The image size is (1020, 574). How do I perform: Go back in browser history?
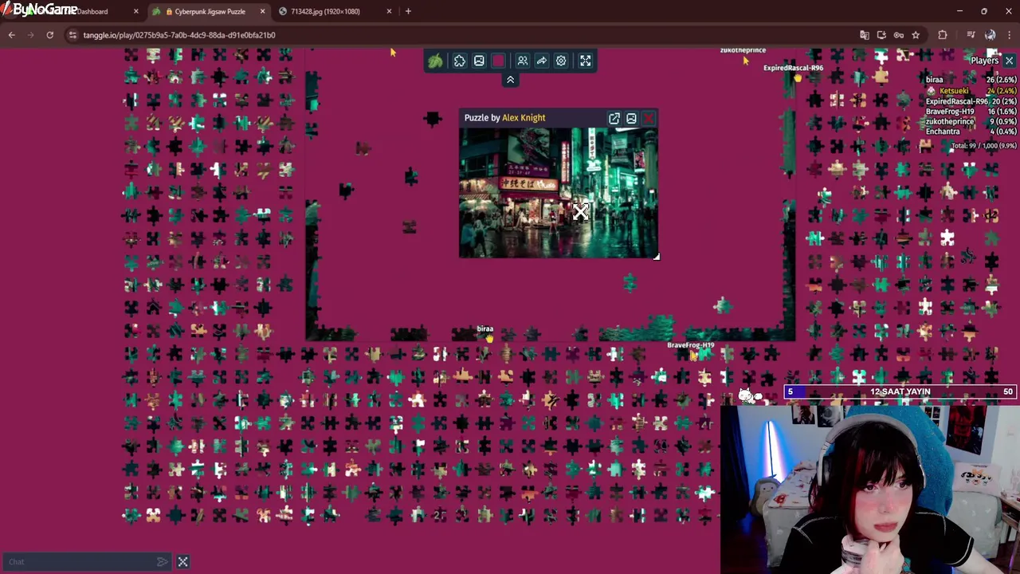click(11, 35)
